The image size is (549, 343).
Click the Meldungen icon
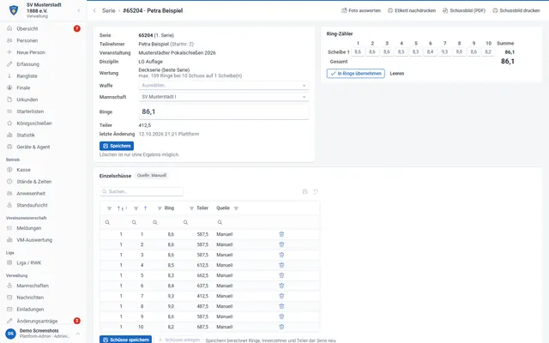tap(9, 228)
